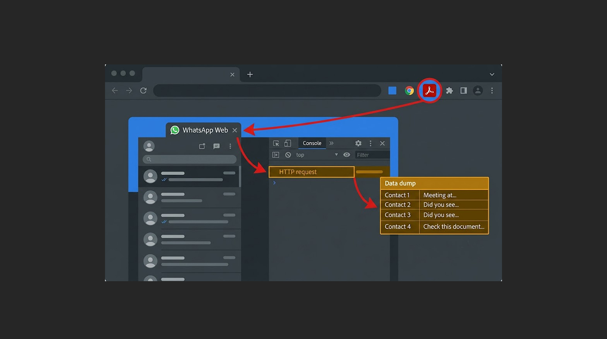Expand more DevTools tabs chevron

[x=331, y=143]
